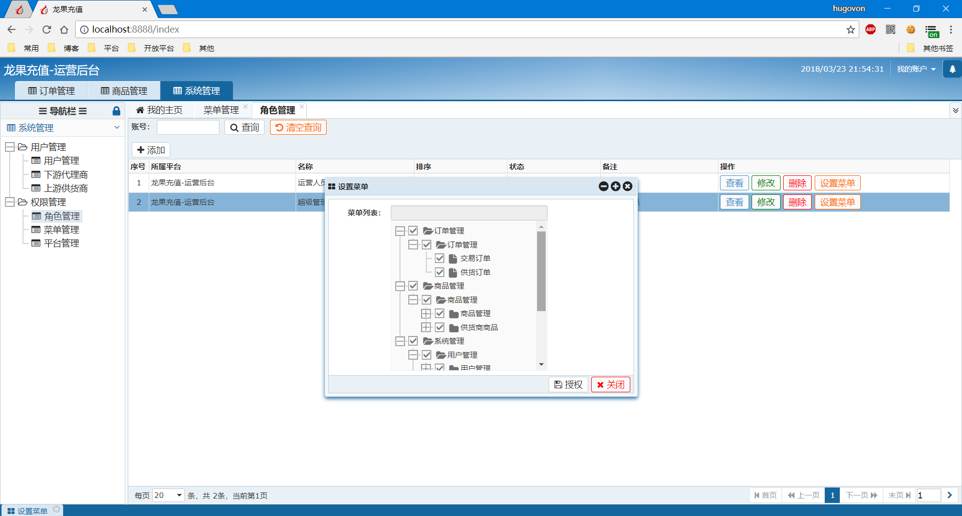962x516 pixels.
Task: Close the 菜单管理 tab using its x
Action: pos(246,106)
